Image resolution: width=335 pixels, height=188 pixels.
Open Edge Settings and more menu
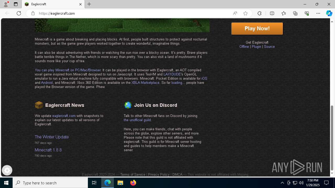pos(318,13)
